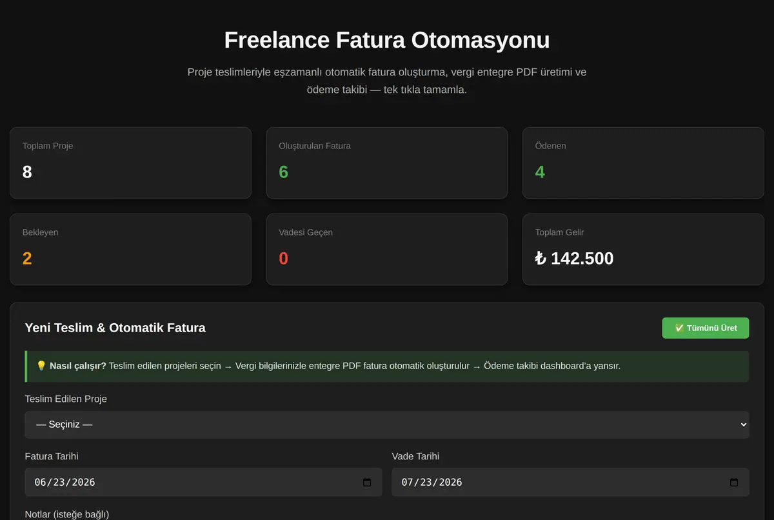The image size is (774, 520).
Task: Click the Yeni Teslim & Otomatik Fatura heading
Action: point(115,328)
